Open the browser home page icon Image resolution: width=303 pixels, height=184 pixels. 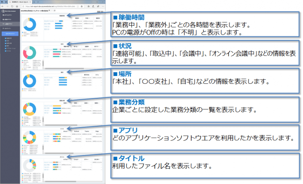click(x=17, y=7)
